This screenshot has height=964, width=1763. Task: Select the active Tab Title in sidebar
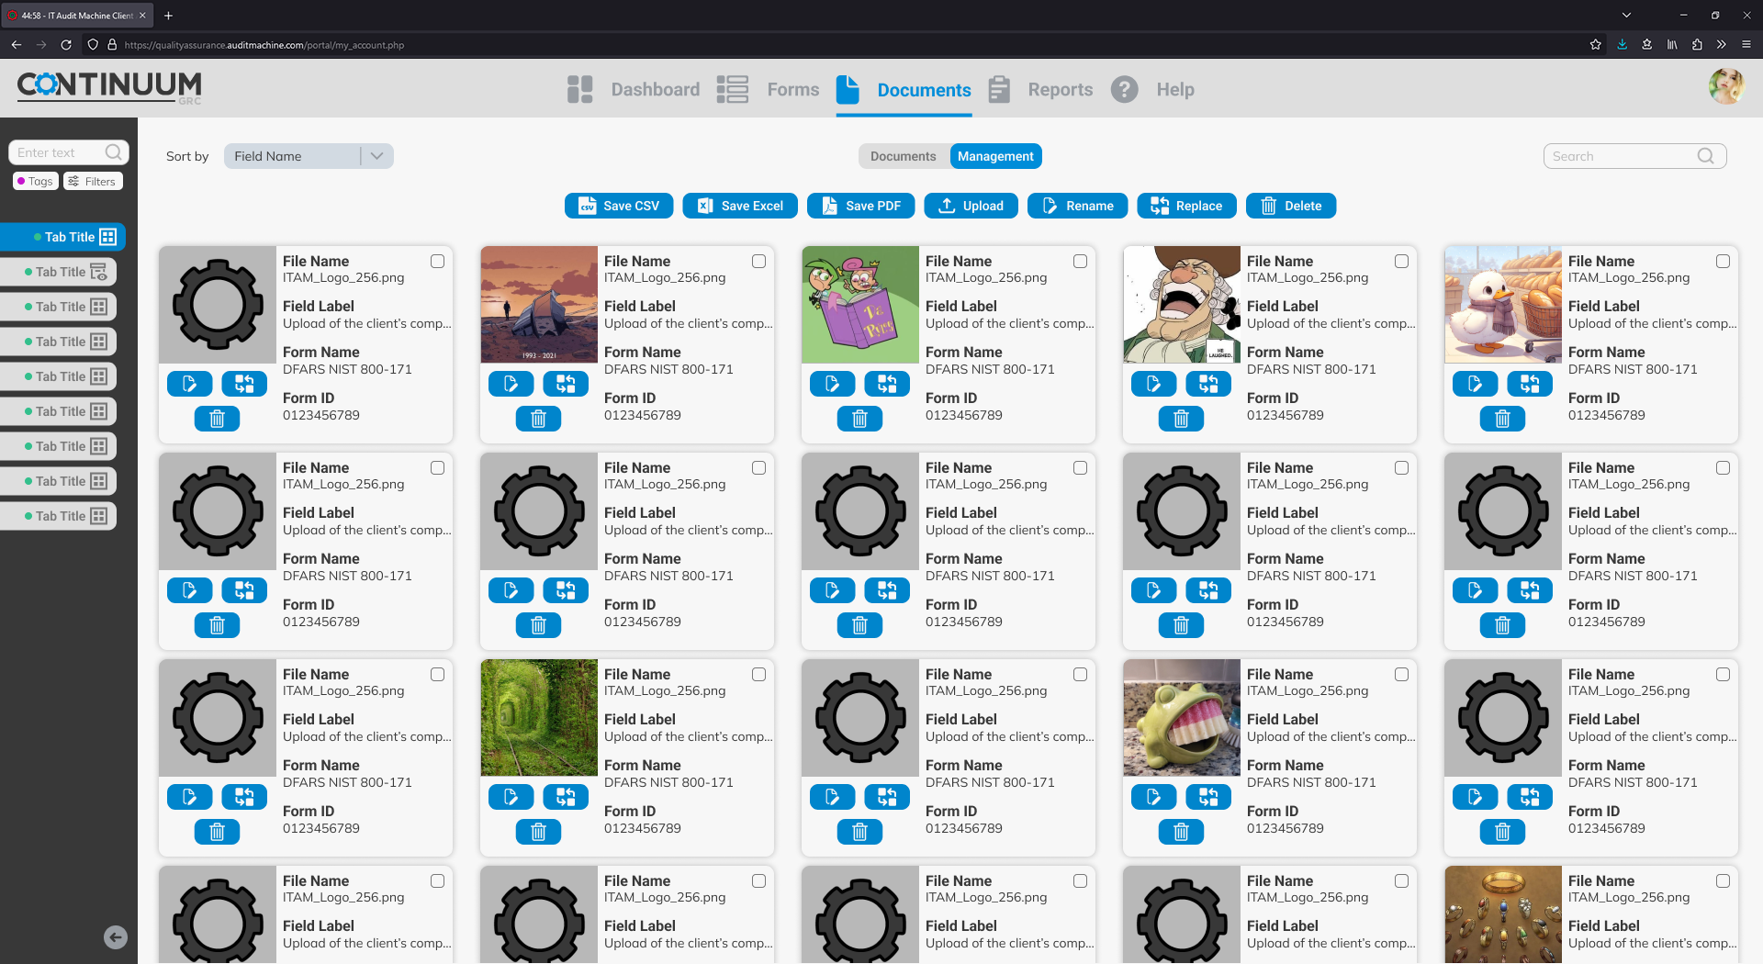click(69, 237)
